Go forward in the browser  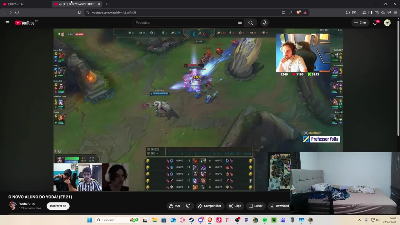(11, 12)
